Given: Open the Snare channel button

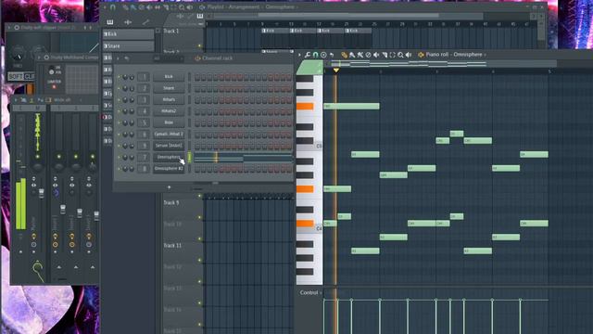Looking at the screenshot, I should [x=169, y=88].
